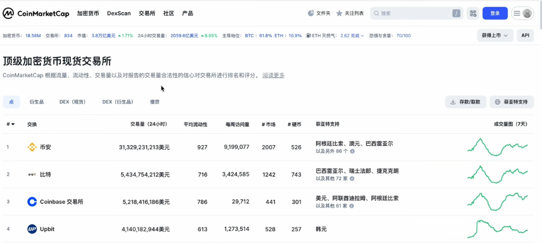Sort by 平均流动性 column header
The image size is (542, 243).
[x=195, y=124]
